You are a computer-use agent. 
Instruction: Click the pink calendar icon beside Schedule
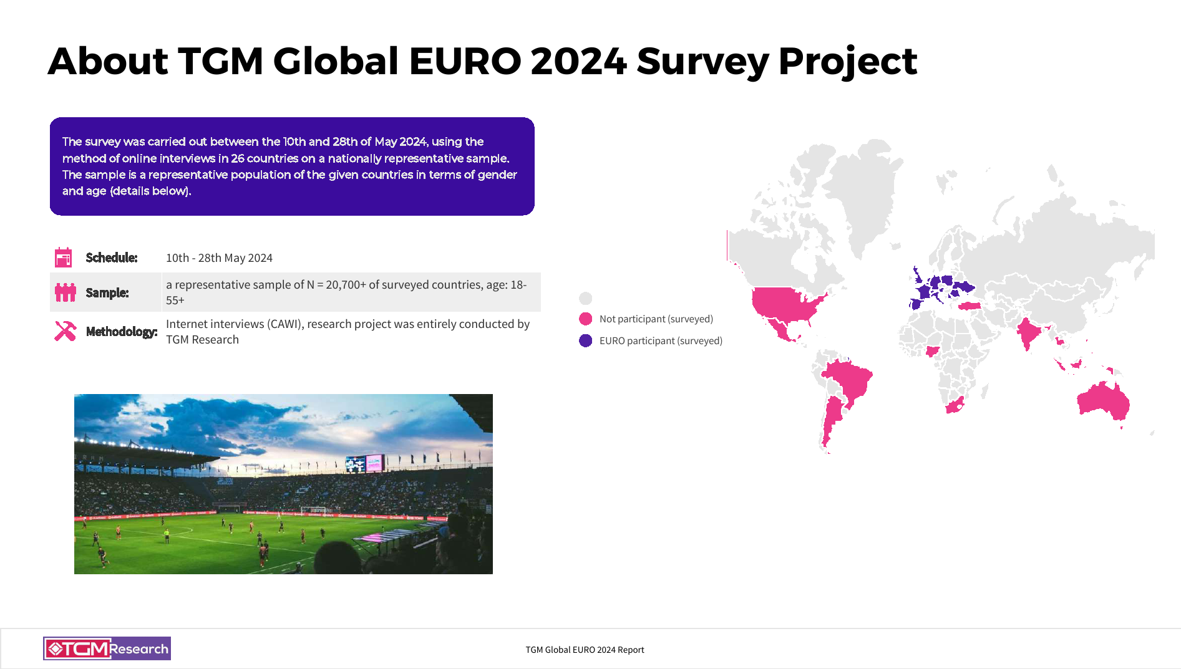[64, 257]
